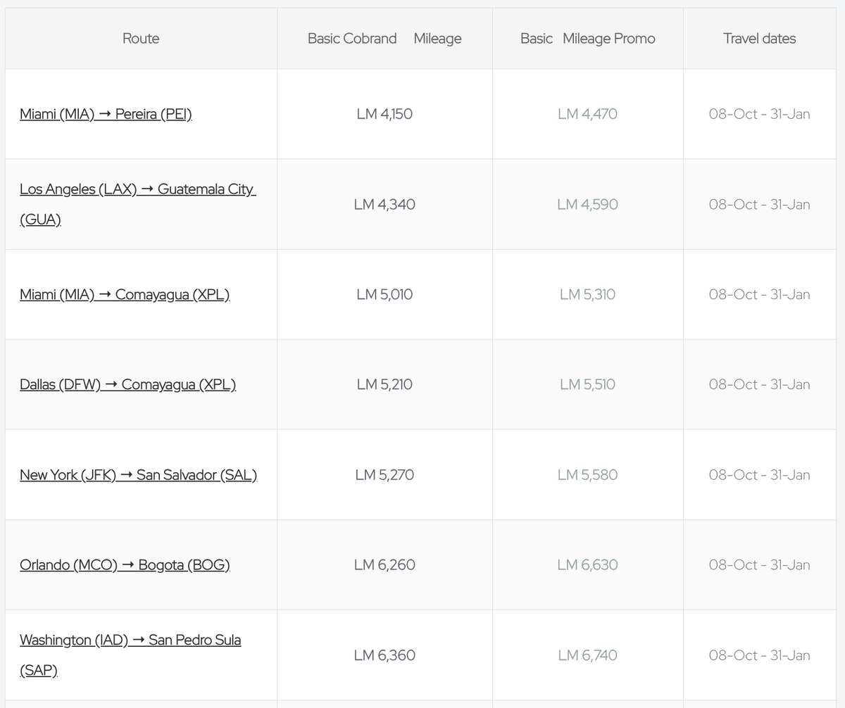Click the Orlando to Bogota route link
845x708 pixels.
(x=125, y=565)
